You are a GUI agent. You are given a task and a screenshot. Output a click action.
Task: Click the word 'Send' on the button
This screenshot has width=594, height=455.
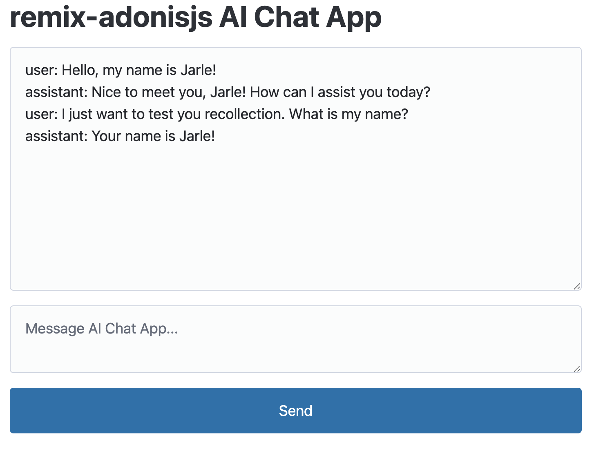(295, 411)
